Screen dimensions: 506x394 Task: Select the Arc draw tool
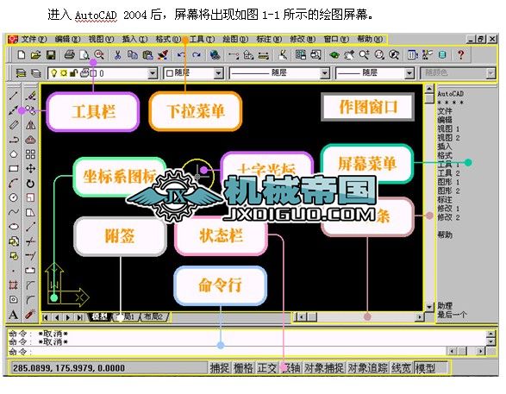pyautogui.click(x=14, y=184)
